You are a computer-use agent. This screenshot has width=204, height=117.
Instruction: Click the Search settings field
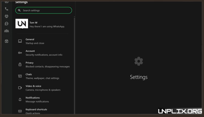pyautogui.click(x=43, y=10)
